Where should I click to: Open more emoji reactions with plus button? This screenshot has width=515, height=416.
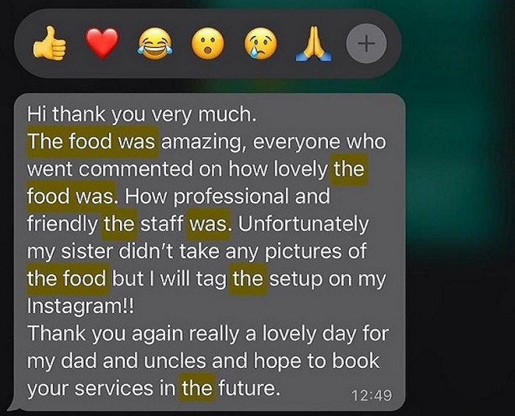point(366,43)
